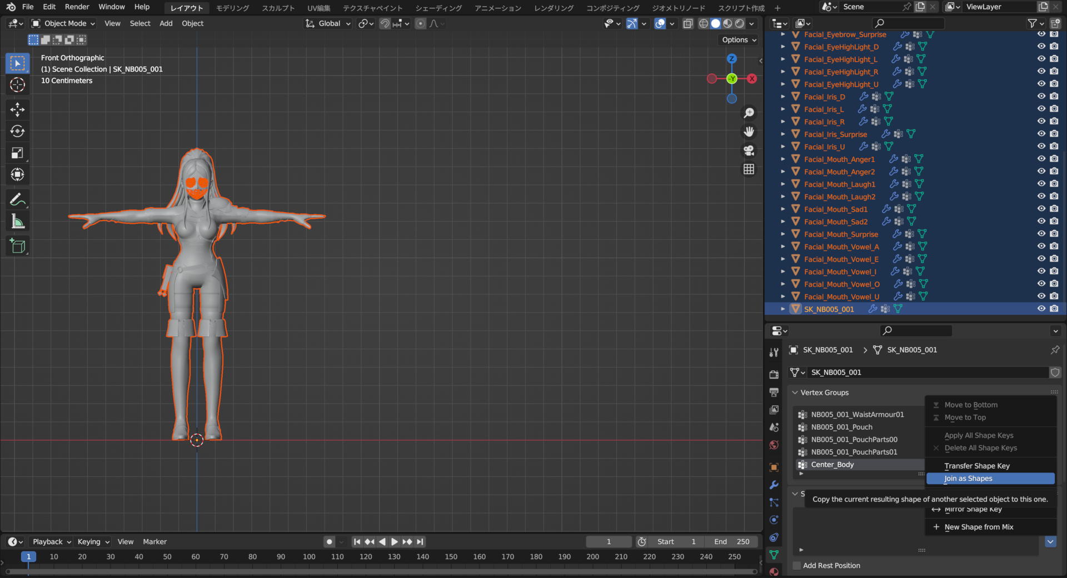This screenshot has height=578, width=1067.
Task: Open the Keying dropdown in timeline
Action: [93, 541]
